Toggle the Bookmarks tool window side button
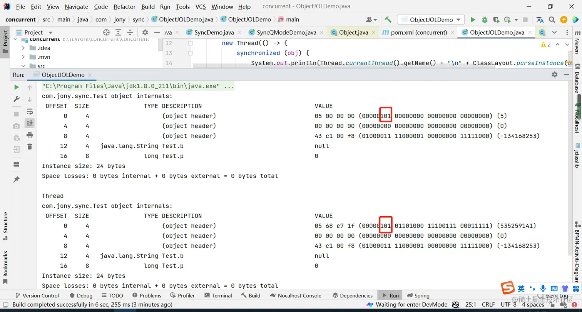The image size is (582, 312). pyautogui.click(x=5, y=267)
